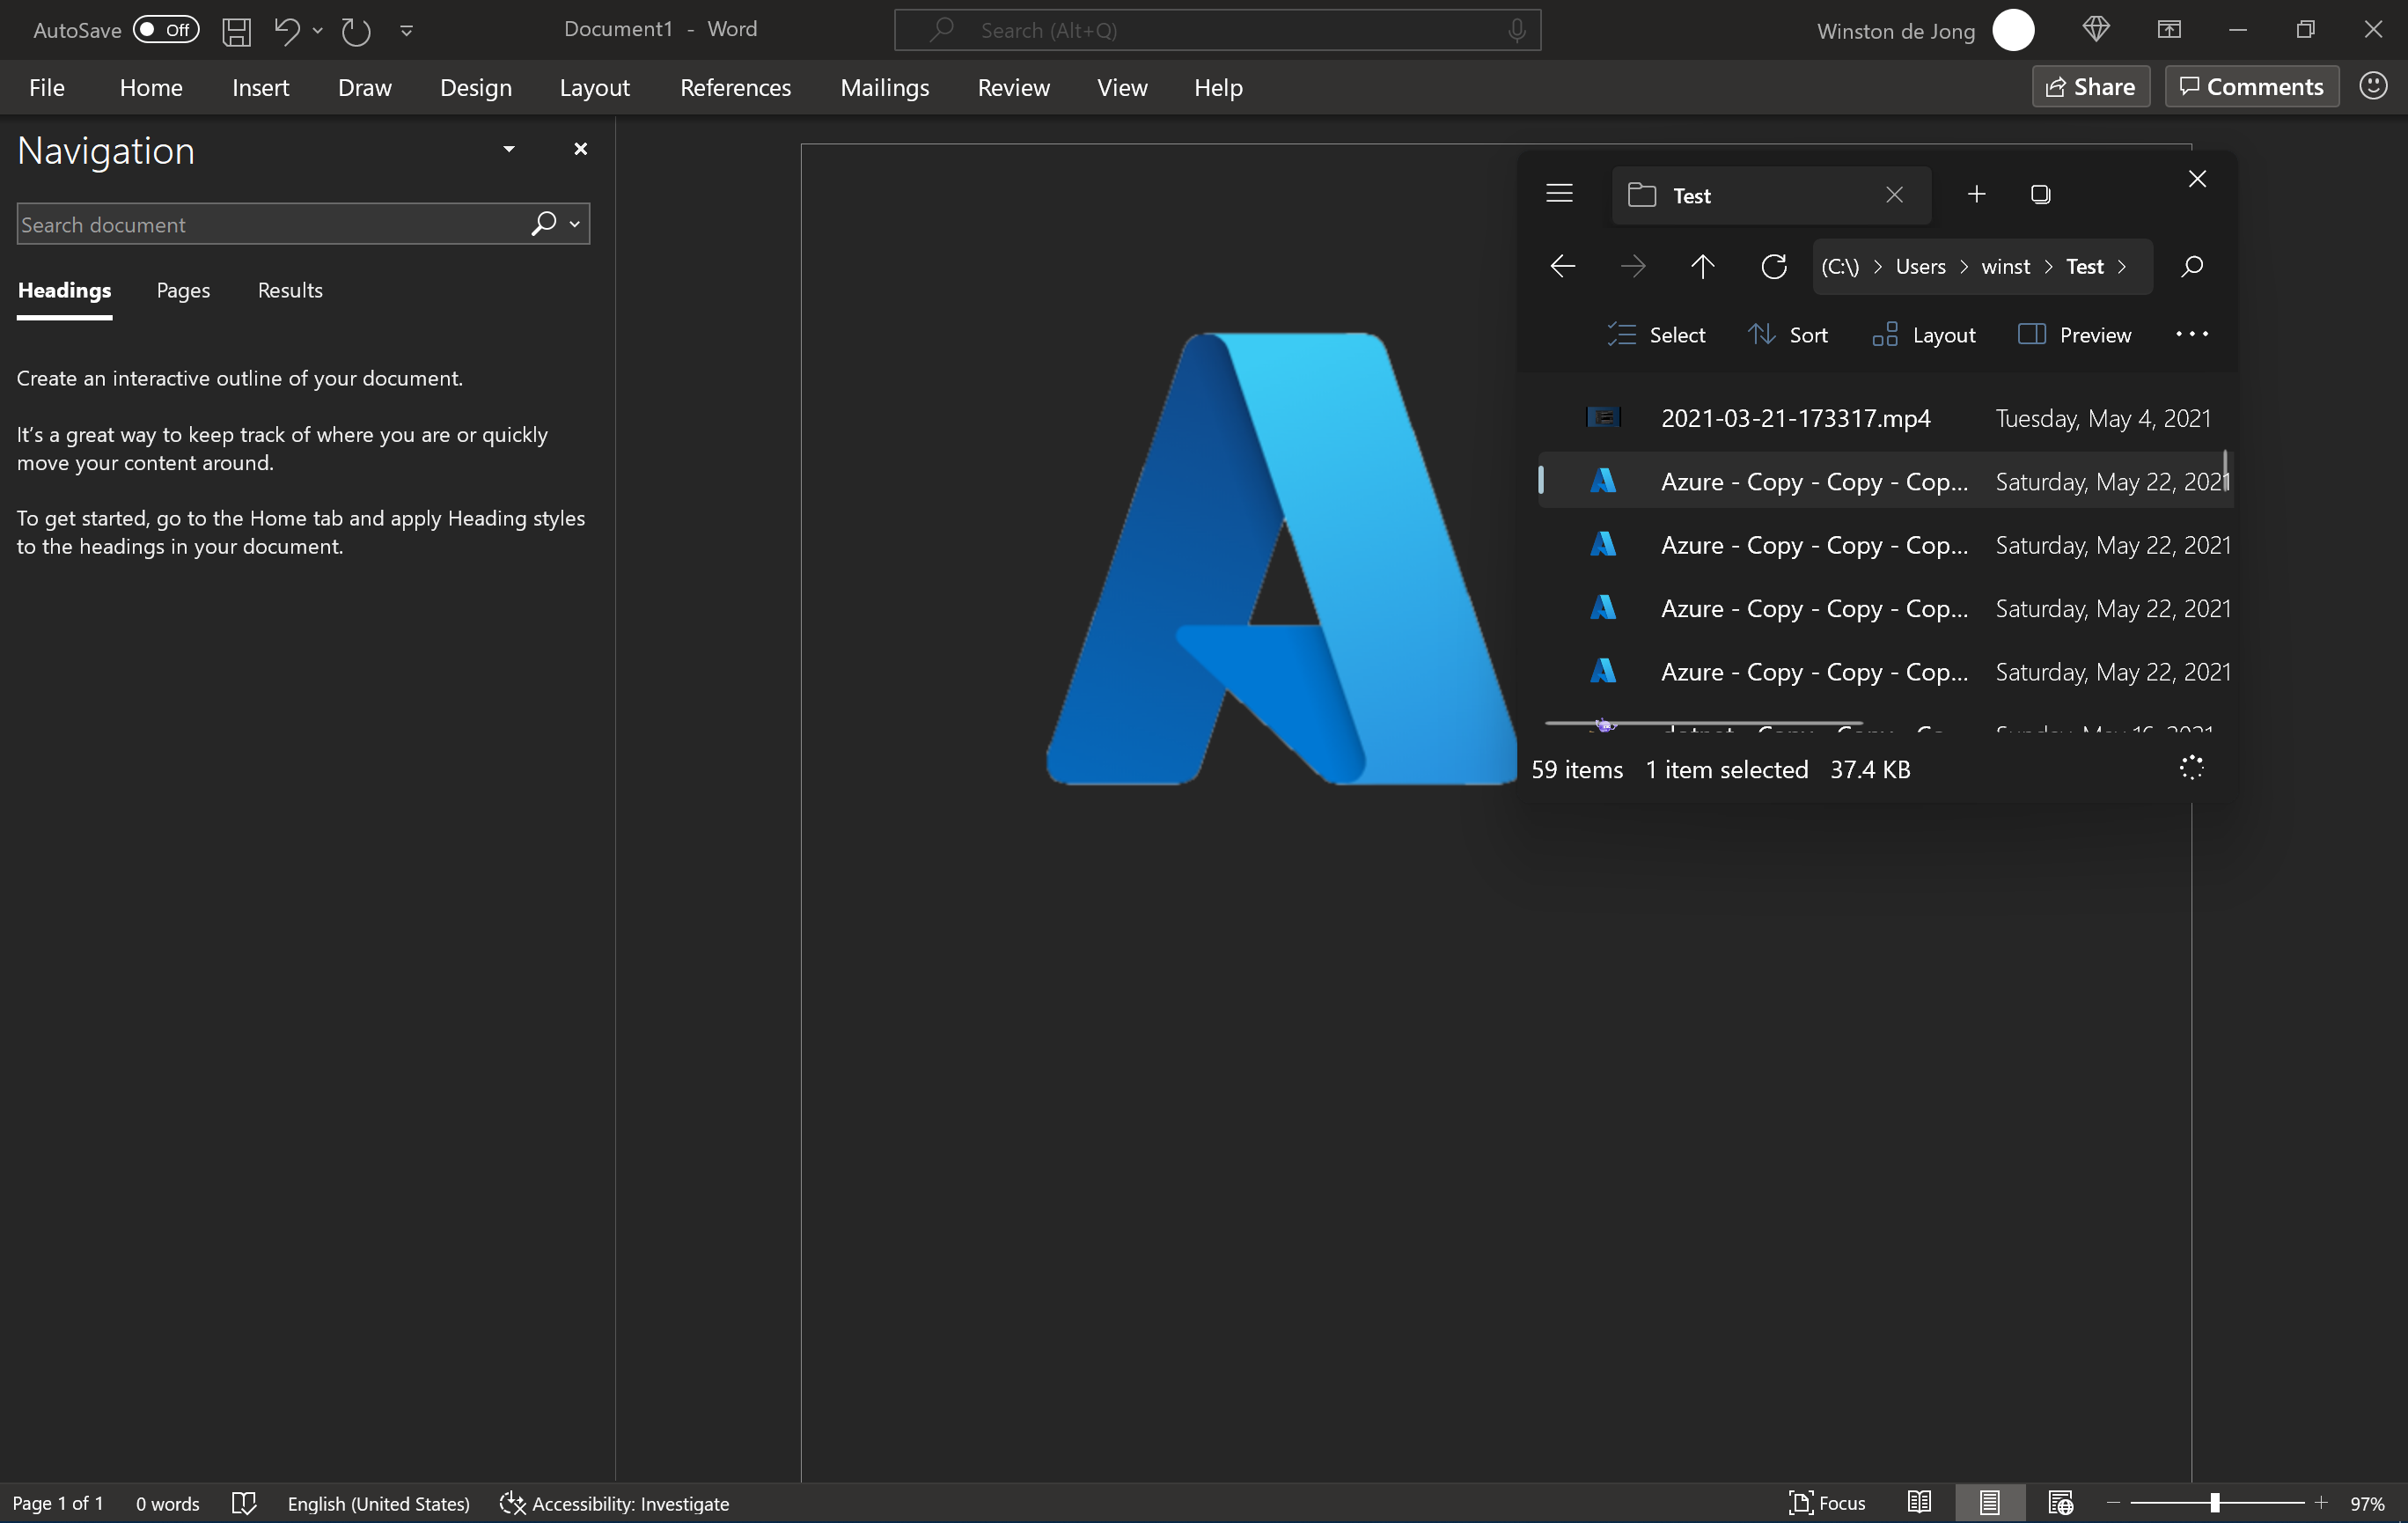The width and height of the screenshot is (2408, 1523).
Task: Click the microphone icon in the search box
Action: click(1517, 30)
